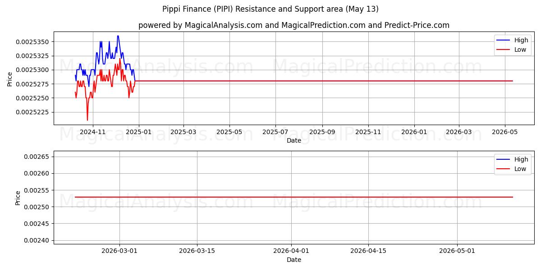Screen dimensions: 541x270
Task: Click the 0.0025250 y-axis tick label
Action: click(x=32, y=98)
